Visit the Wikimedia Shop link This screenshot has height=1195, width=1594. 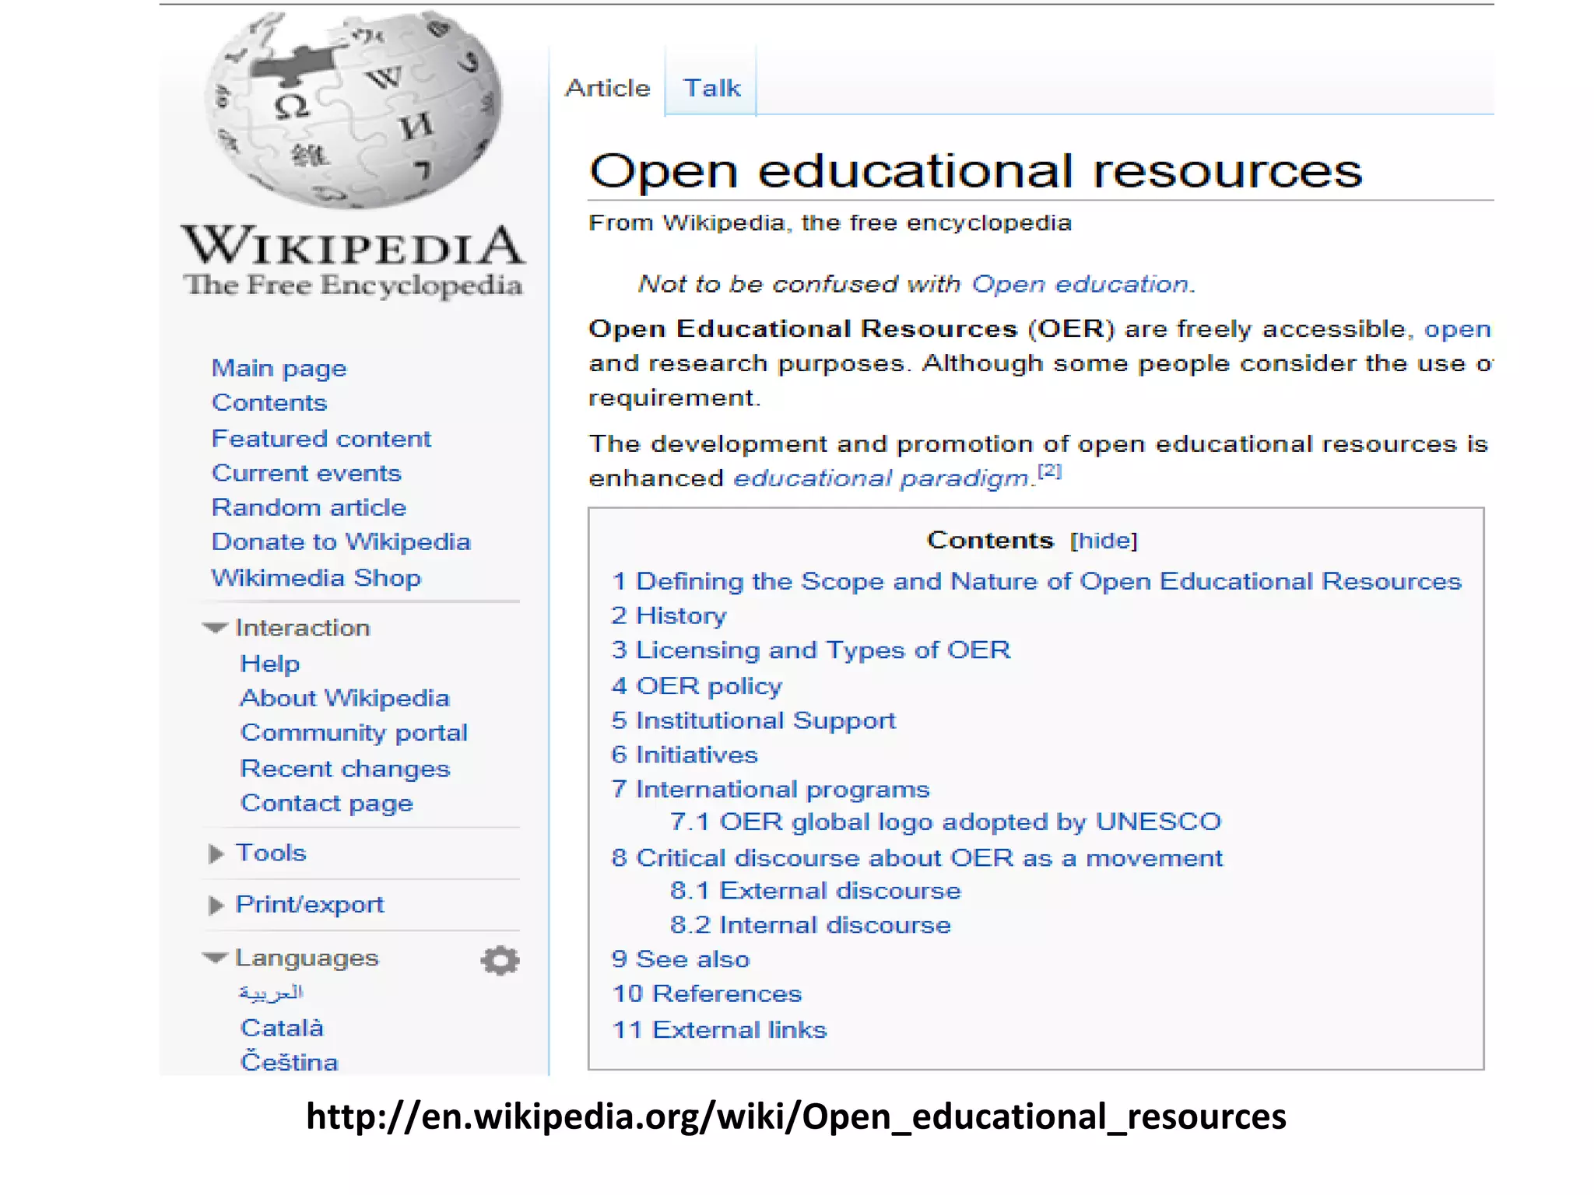point(316,578)
